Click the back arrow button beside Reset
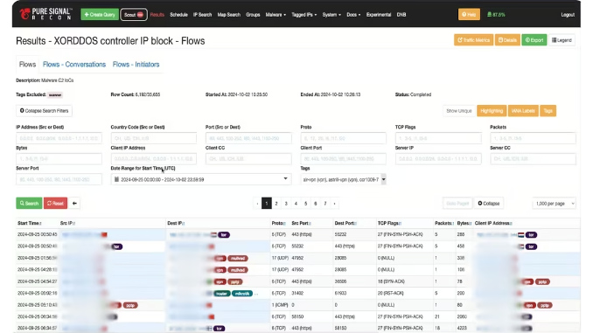 pos(74,204)
